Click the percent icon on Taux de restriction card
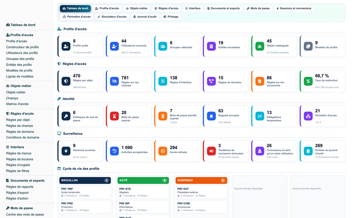 click(x=308, y=81)
